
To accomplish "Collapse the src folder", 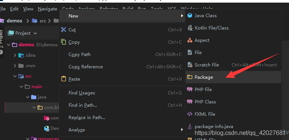I will tap(15, 76).
